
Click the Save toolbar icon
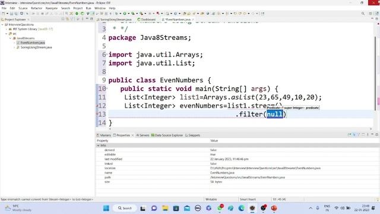(11, 14)
